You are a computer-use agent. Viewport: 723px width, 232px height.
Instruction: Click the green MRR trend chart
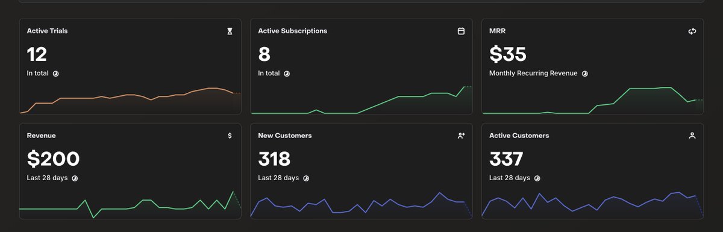tap(593, 100)
